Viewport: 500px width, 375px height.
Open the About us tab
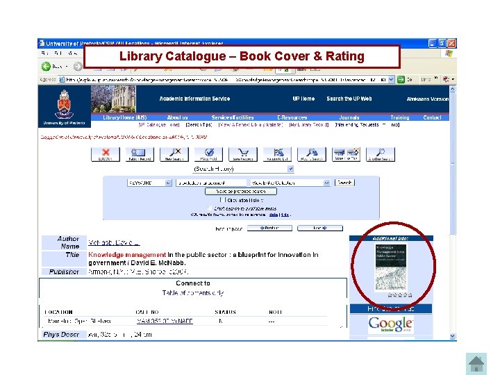click(177, 117)
